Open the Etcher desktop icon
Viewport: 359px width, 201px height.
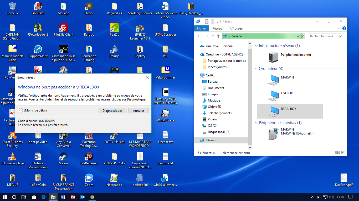click(89, 8)
